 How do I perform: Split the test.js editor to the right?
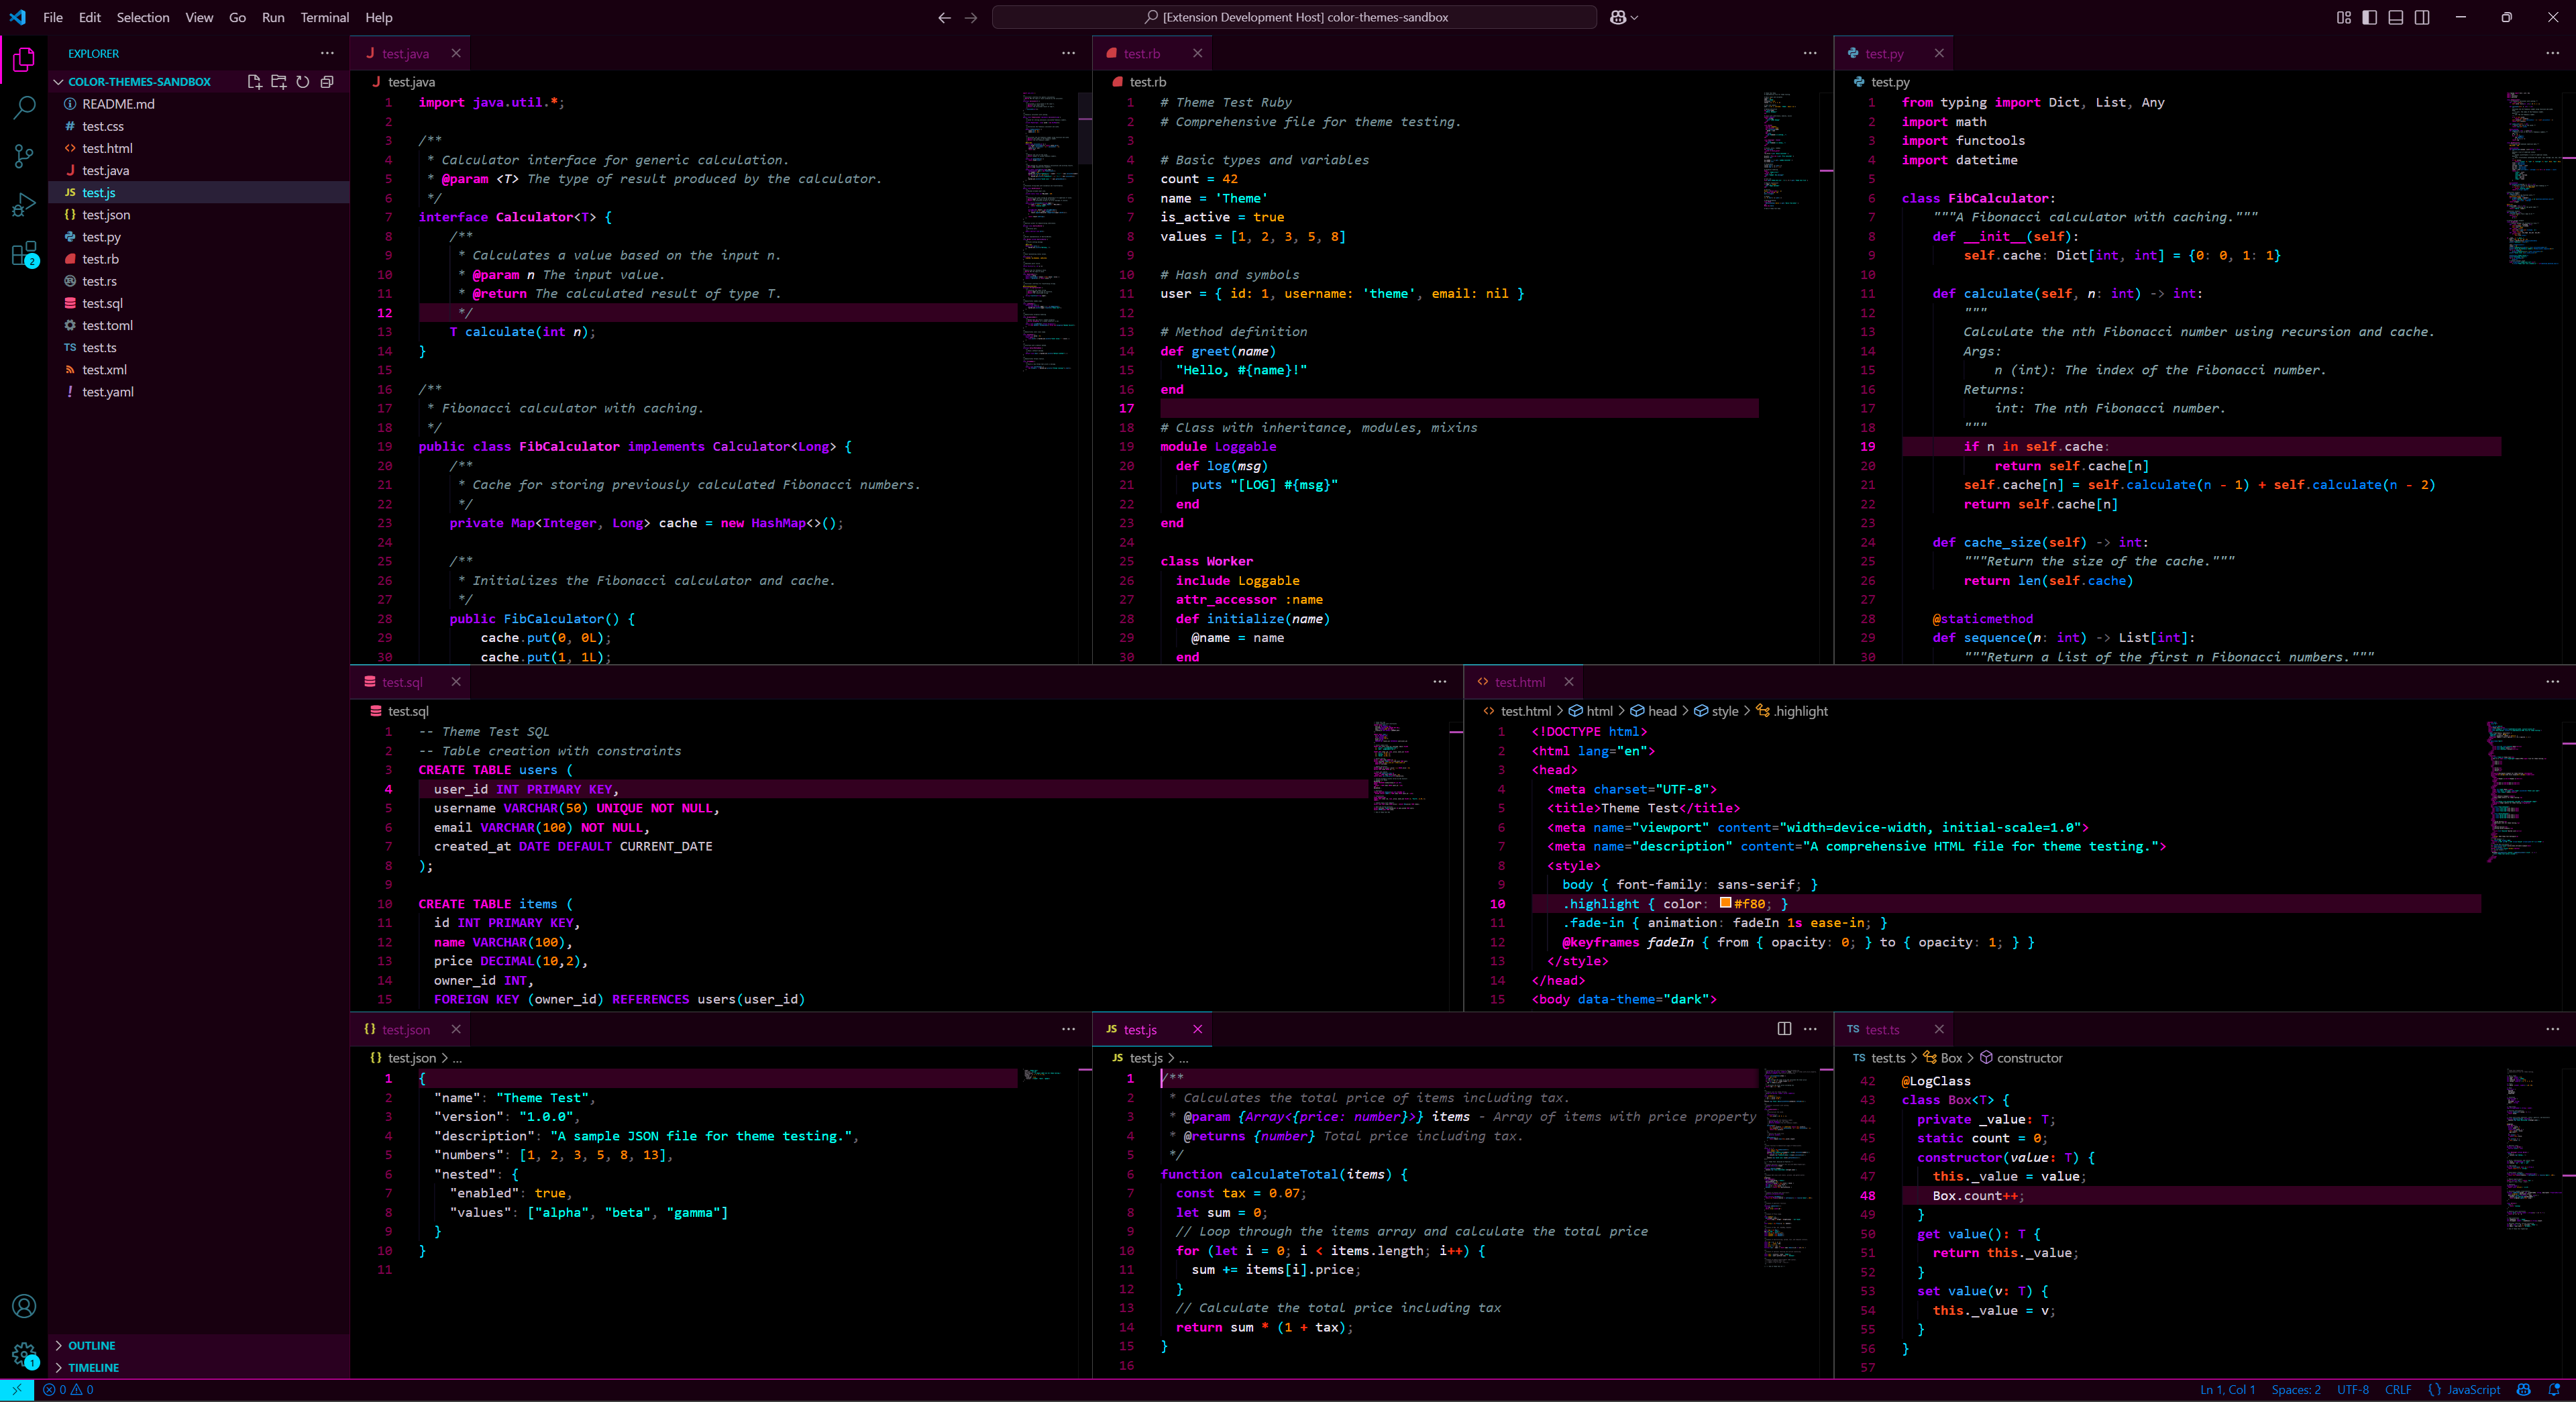[x=1784, y=1029]
